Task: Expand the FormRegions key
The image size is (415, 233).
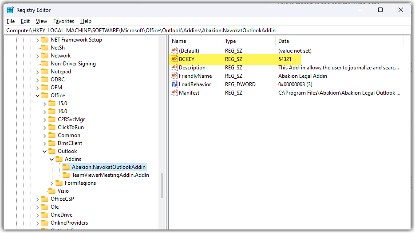Action: click(51, 183)
